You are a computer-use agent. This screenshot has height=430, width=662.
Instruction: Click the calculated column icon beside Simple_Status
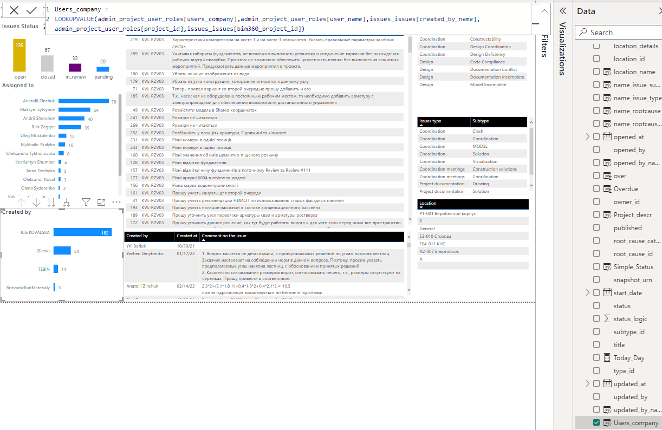point(607,267)
